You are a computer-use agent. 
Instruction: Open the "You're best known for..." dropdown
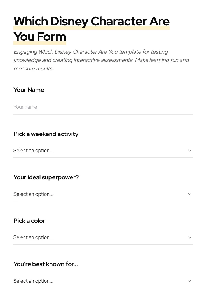(x=103, y=281)
